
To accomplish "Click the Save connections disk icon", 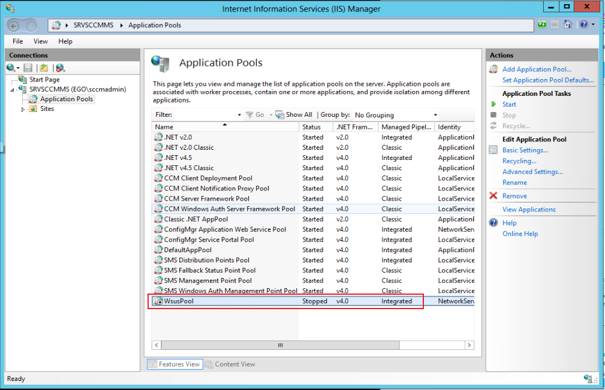I will pos(28,68).
